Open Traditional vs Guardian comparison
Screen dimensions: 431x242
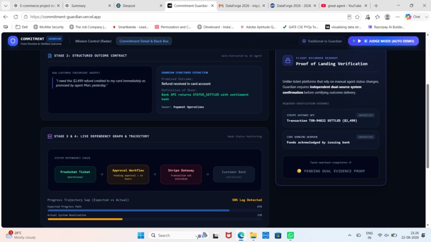pos(322,41)
